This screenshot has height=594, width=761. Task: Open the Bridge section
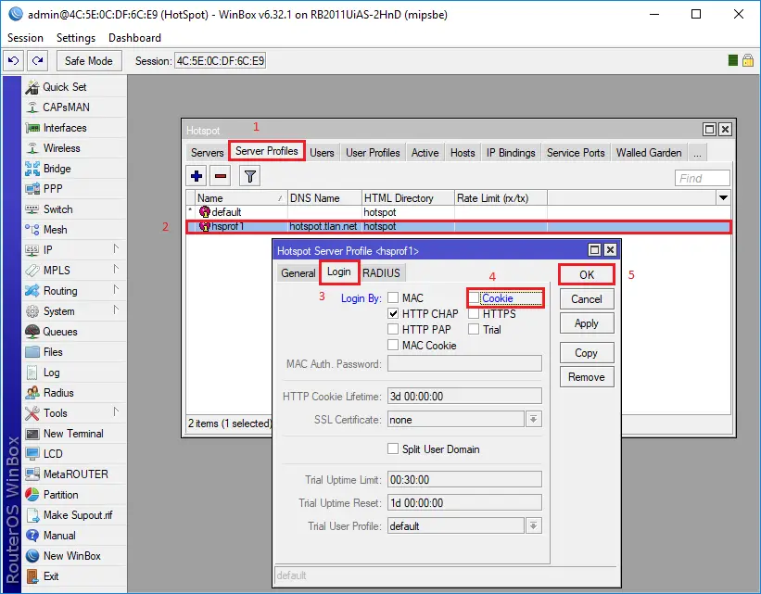(x=57, y=169)
